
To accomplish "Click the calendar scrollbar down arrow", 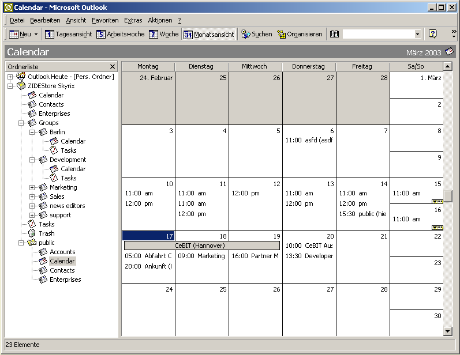I will tap(448, 331).
